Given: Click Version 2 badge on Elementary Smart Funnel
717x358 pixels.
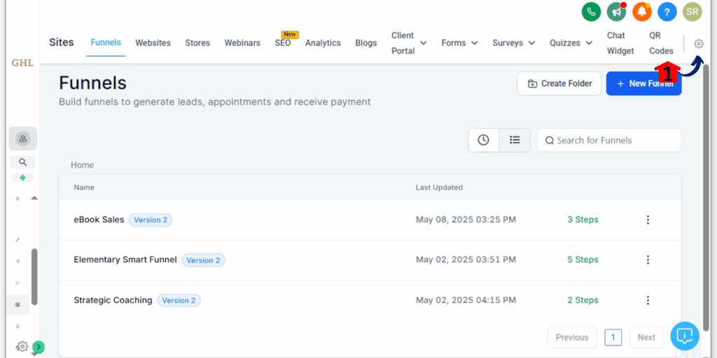Looking at the screenshot, I should [203, 260].
